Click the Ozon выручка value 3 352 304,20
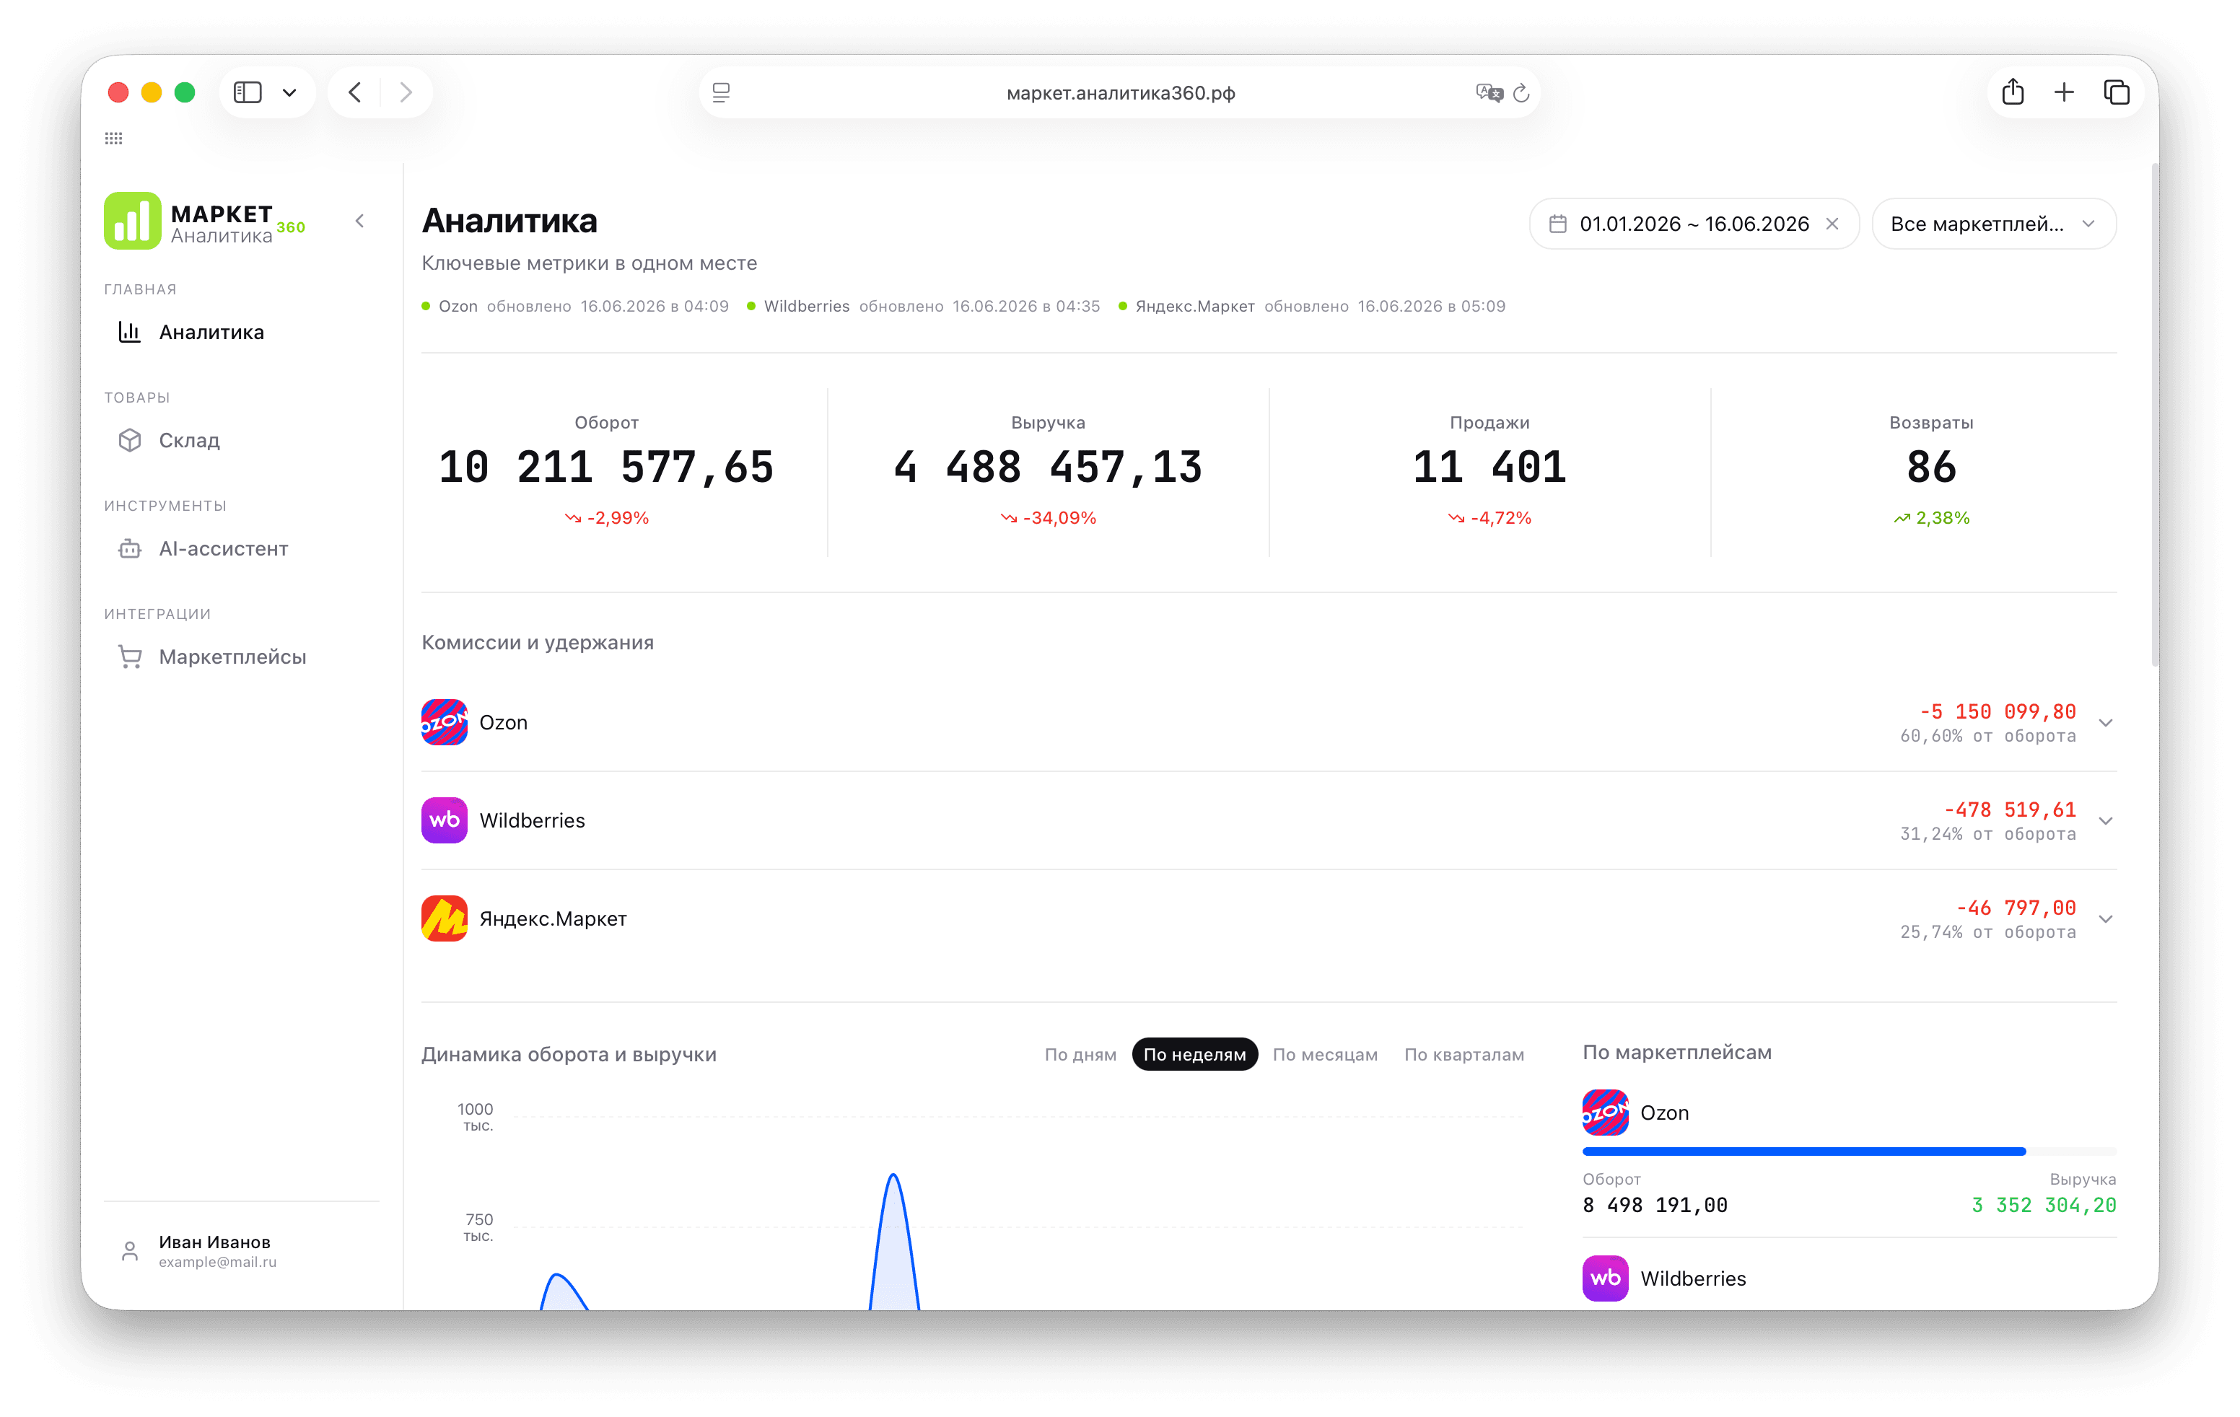The image size is (2240, 1417). pyautogui.click(x=2044, y=1205)
